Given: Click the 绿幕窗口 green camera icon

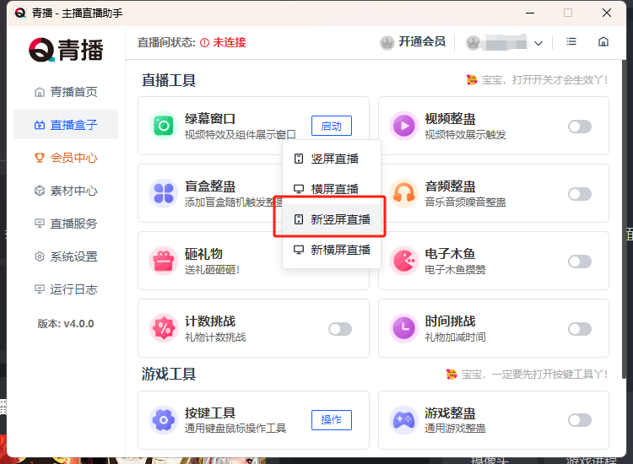Looking at the screenshot, I should coord(164,126).
